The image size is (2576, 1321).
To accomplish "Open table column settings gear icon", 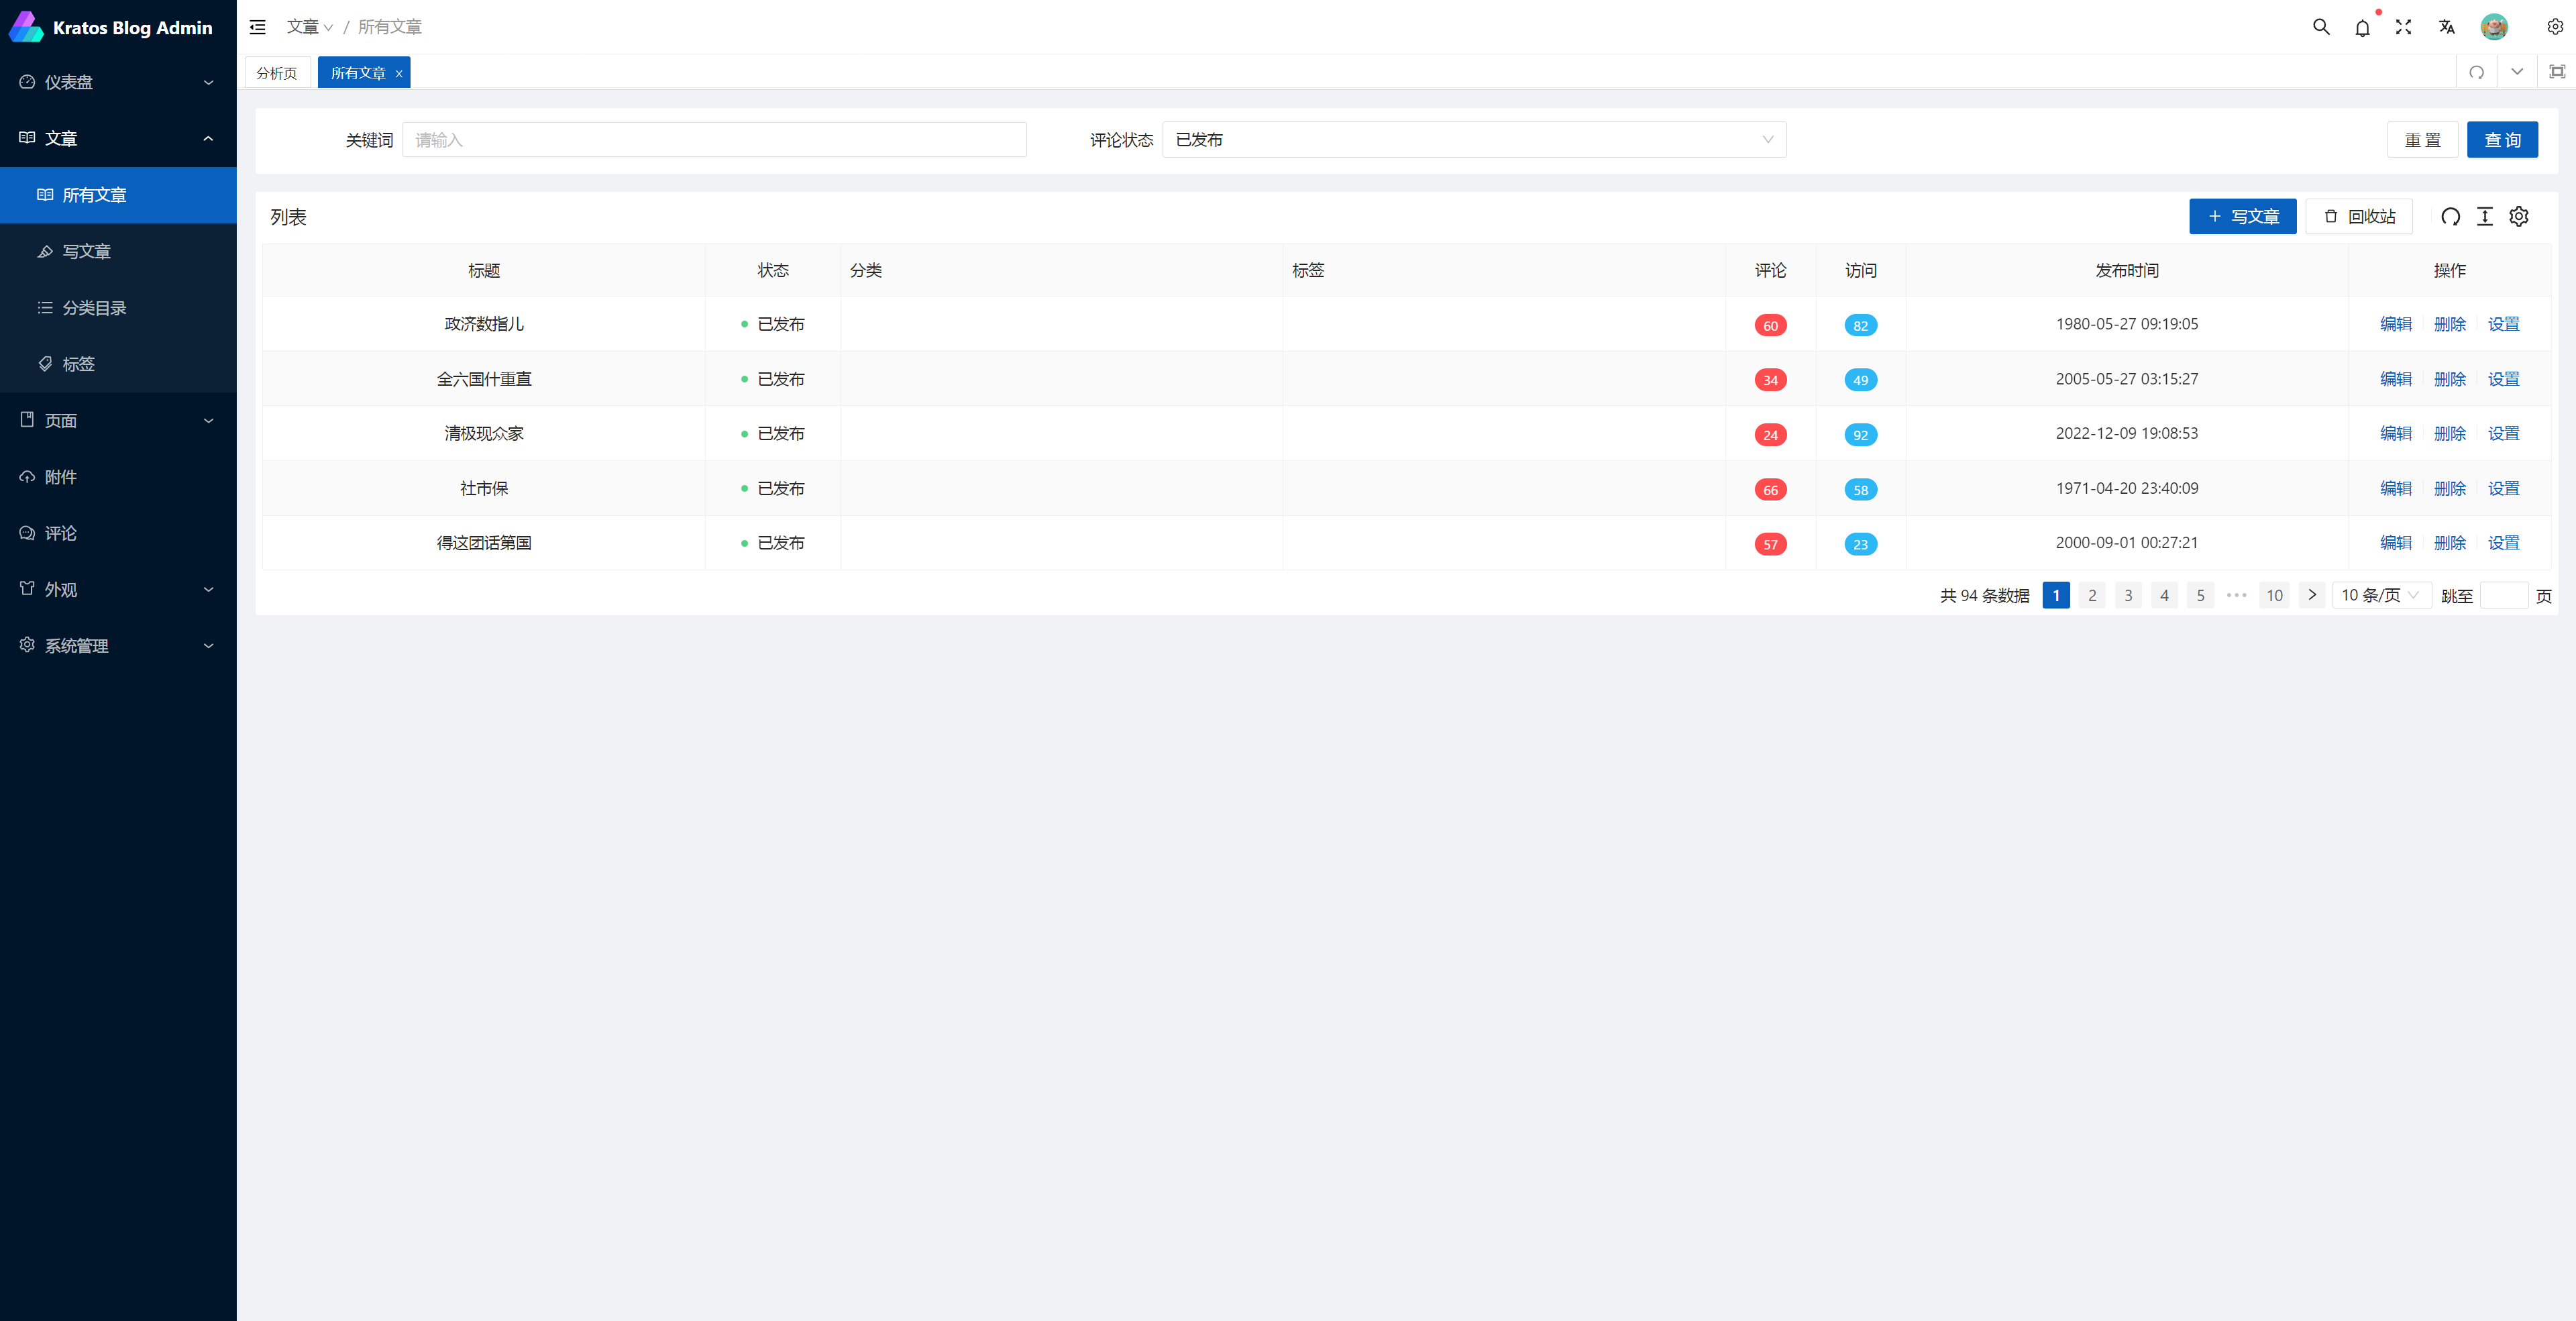I will point(2519,216).
